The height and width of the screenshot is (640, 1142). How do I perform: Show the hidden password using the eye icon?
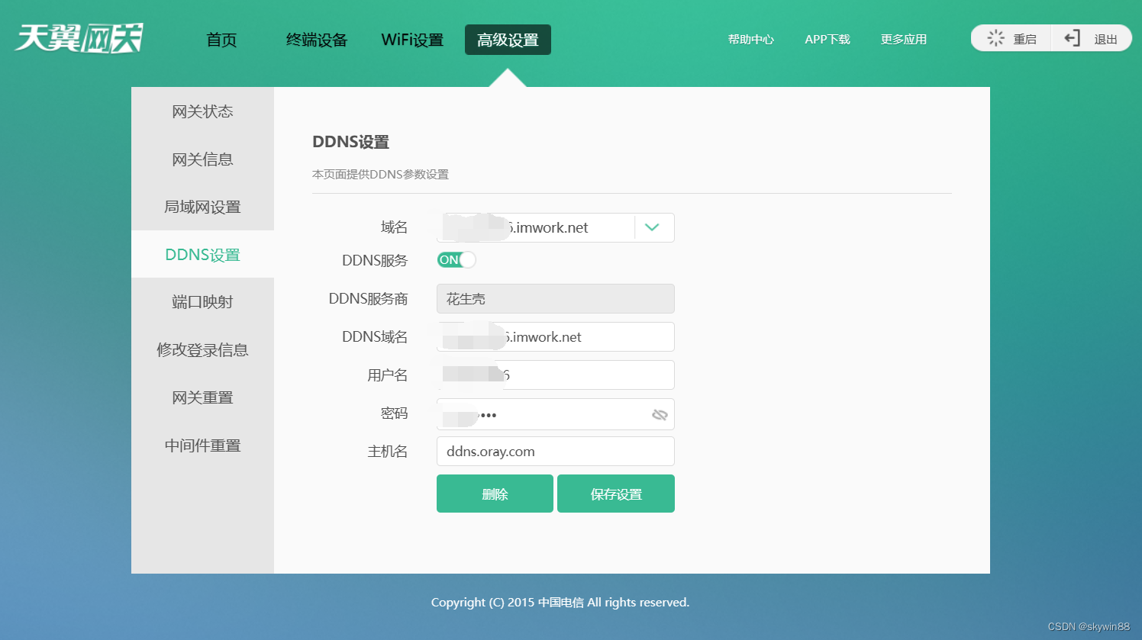click(659, 414)
